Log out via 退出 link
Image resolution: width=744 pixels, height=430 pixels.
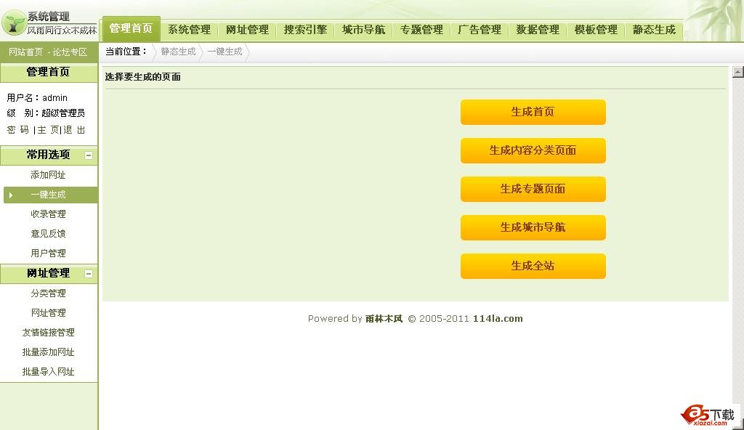[x=75, y=130]
